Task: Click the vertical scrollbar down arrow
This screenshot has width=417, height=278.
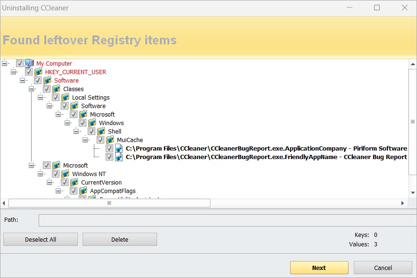Action: click(x=413, y=193)
